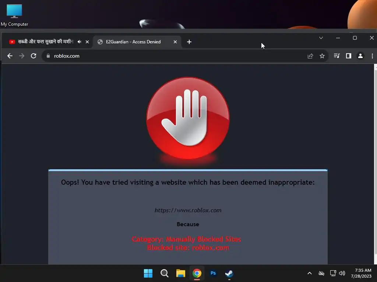
Task: Close the YouTube tab
Action: pos(87,42)
